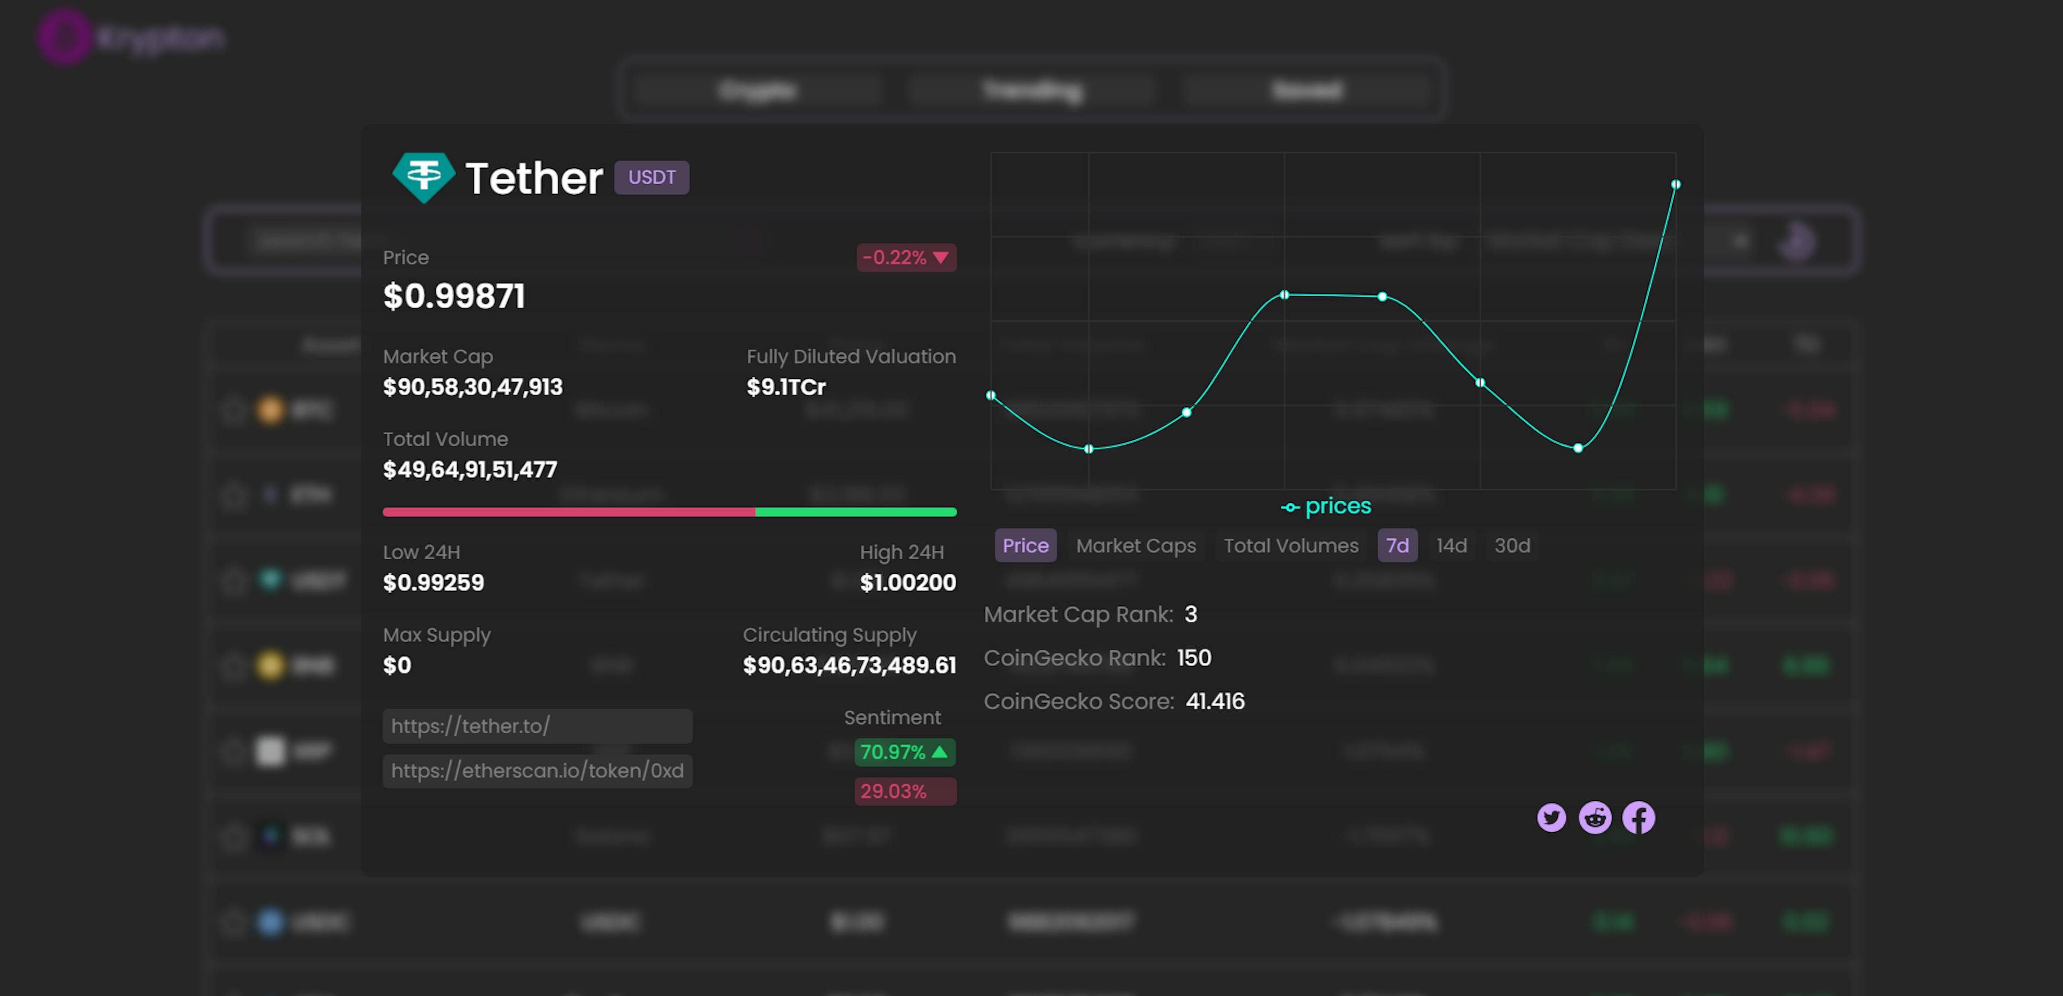Click the High 24H value $1.00200
2063x996 pixels.
click(x=907, y=583)
